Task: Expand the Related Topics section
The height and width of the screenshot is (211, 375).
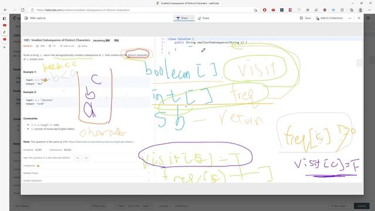Action: 86,173
